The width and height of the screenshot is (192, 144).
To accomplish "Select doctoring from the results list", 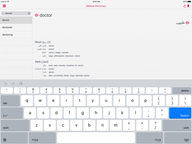I will (16, 35).
